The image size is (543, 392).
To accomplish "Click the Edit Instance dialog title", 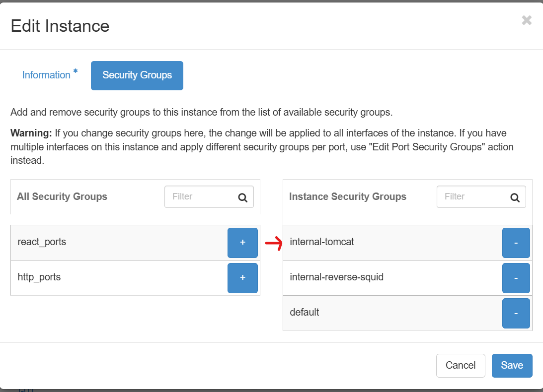I will 60,26.
